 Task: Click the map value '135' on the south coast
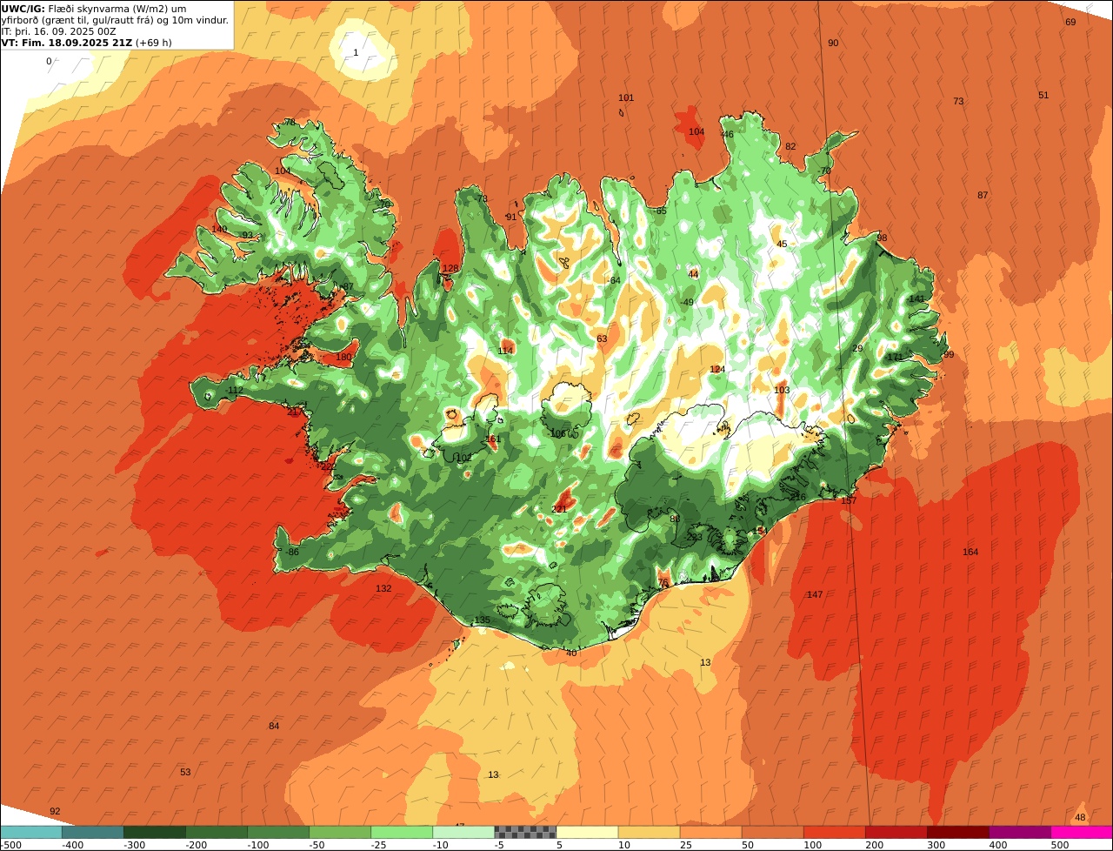tap(483, 620)
